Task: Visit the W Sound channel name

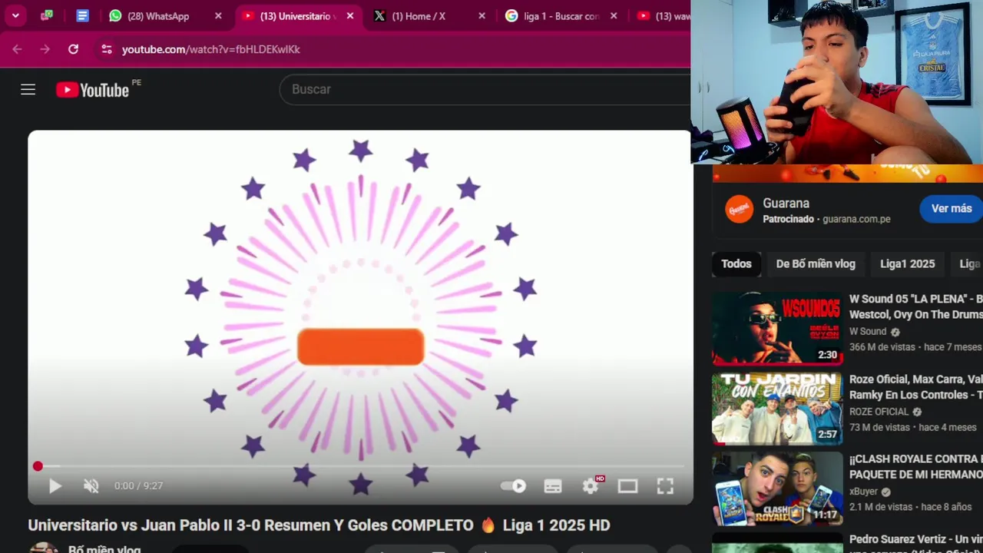Action: [868, 332]
